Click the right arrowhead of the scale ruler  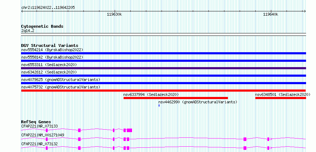305,11
